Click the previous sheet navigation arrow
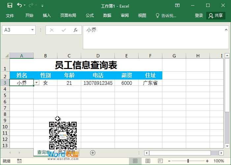 (10, 152)
